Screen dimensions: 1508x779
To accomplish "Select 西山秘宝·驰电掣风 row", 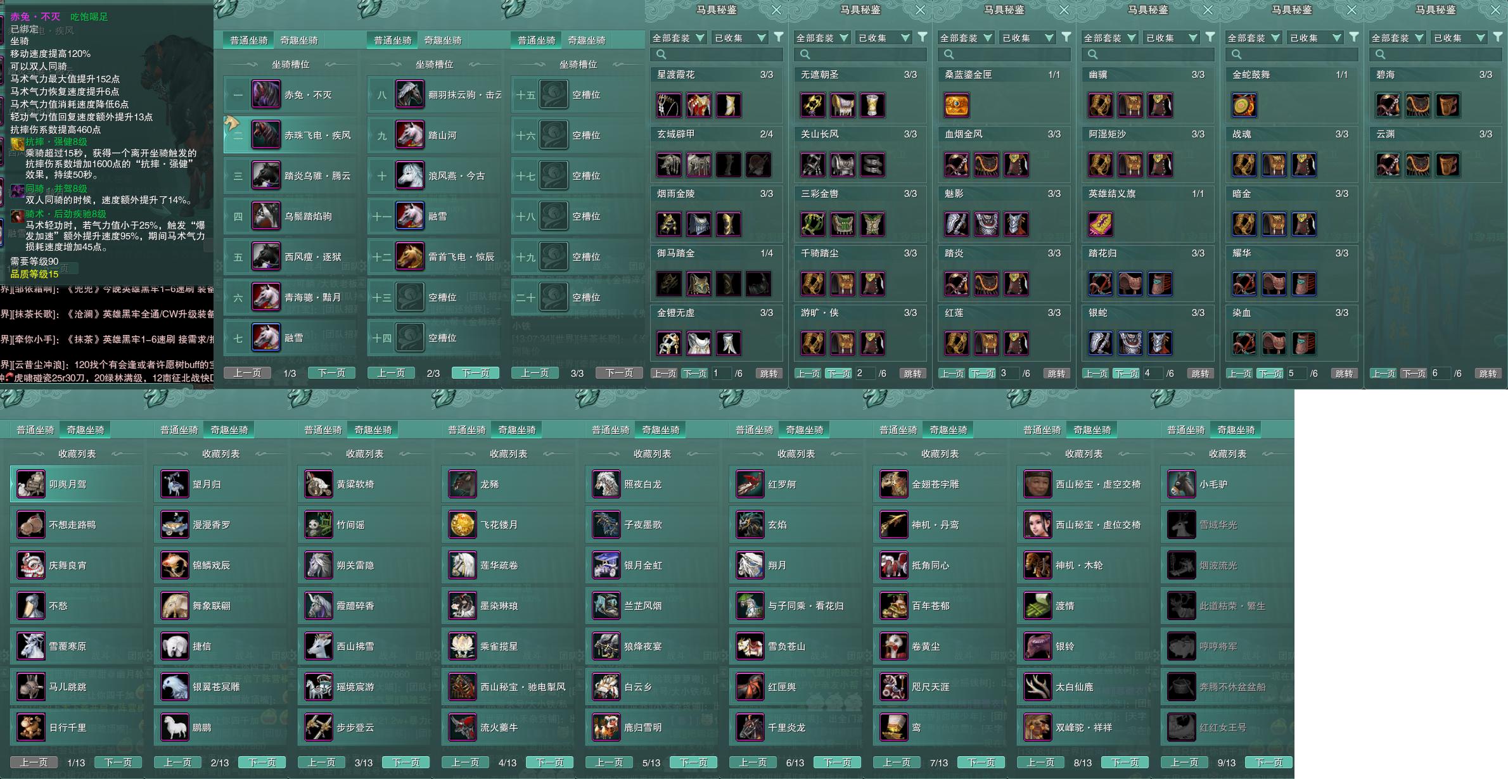I will pos(508,687).
